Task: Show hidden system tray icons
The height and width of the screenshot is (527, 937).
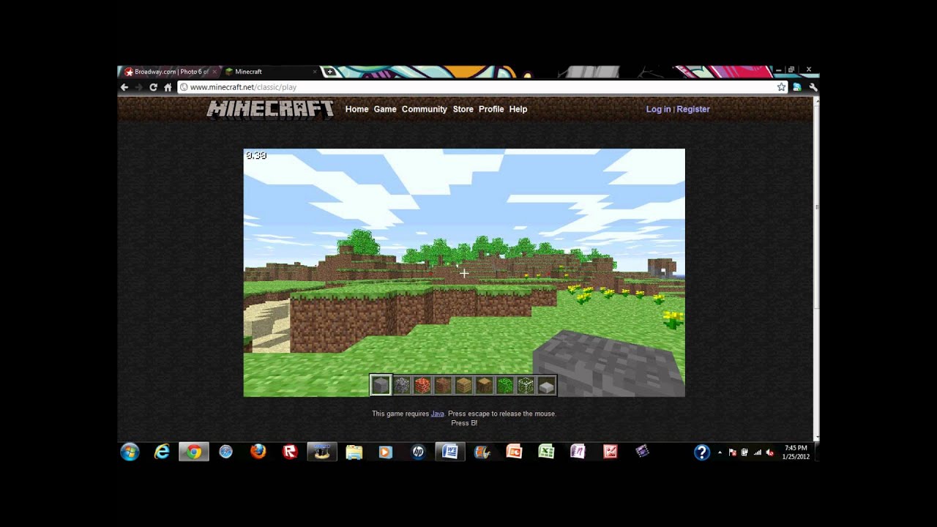Action: (x=720, y=452)
